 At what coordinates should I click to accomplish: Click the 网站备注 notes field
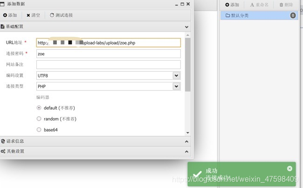tap(108, 64)
